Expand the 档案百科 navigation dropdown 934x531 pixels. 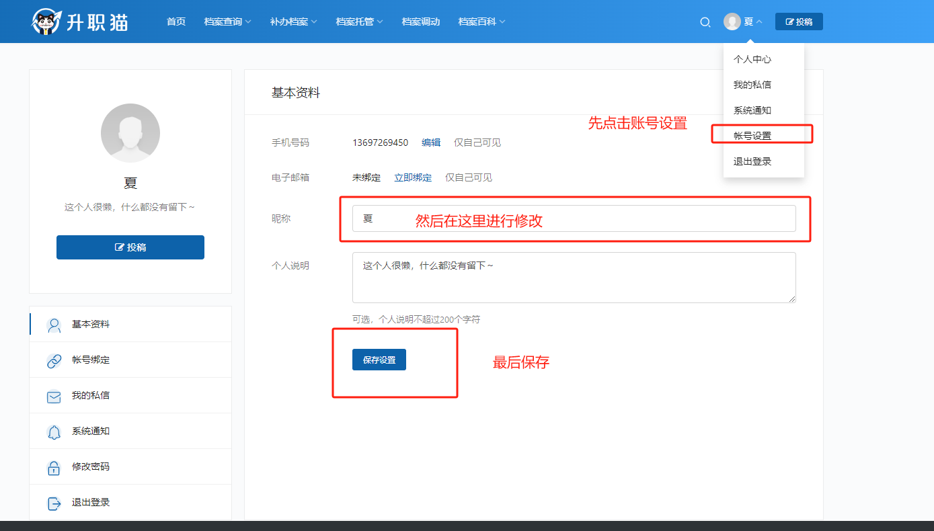tap(481, 22)
